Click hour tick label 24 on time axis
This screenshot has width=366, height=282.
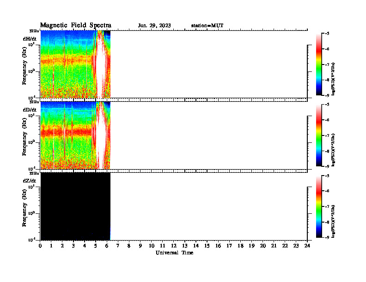(307, 246)
